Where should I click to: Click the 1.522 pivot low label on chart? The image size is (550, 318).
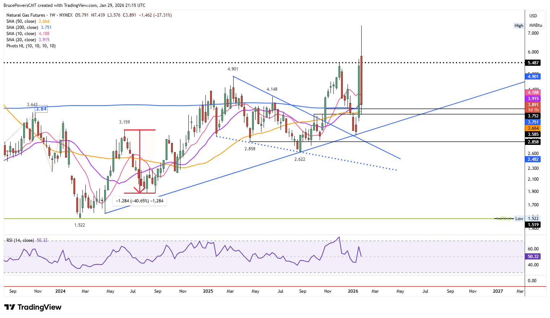click(80, 225)
